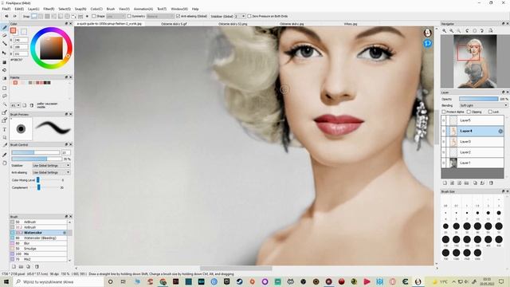Viewport: 510px width, 287px height.
Task: Zoom in using Navigator magnifier icon
Action: click(445, 30)
